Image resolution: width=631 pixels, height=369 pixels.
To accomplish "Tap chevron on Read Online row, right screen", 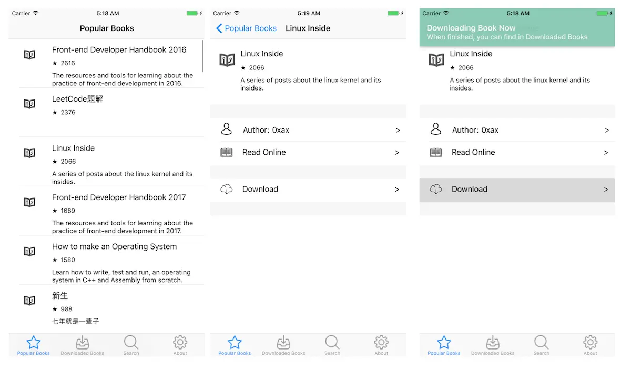I will coord(606,153).
